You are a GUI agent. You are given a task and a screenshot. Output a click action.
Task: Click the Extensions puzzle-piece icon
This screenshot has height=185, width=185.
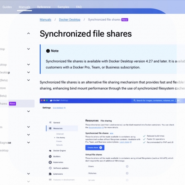pyautogui.click(x=50, y=174)
